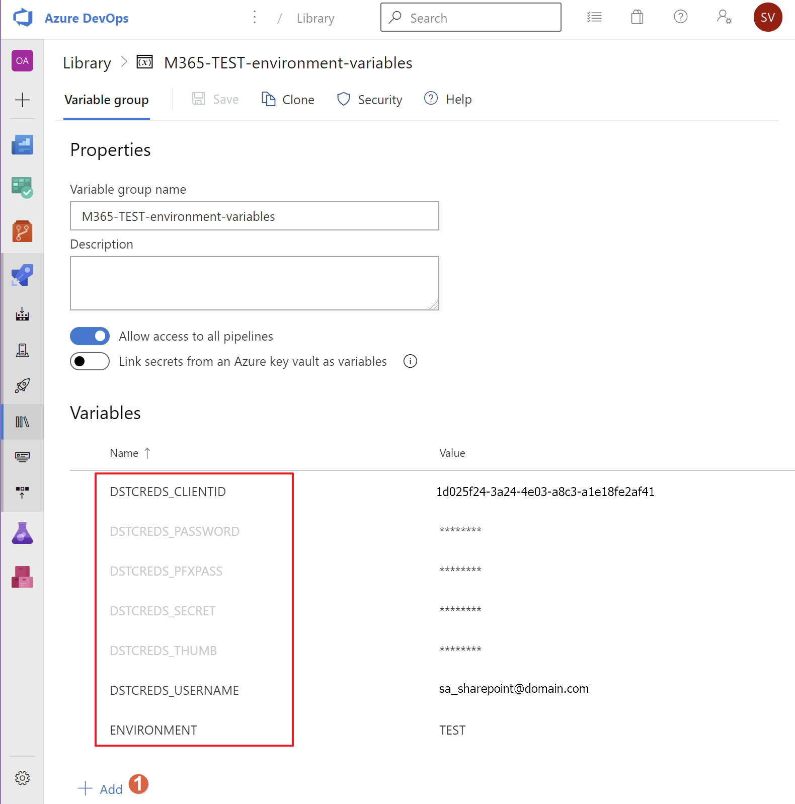The image size is (795, 804).
Task: Click the Library page title link
Action: [x=87, y=63]
